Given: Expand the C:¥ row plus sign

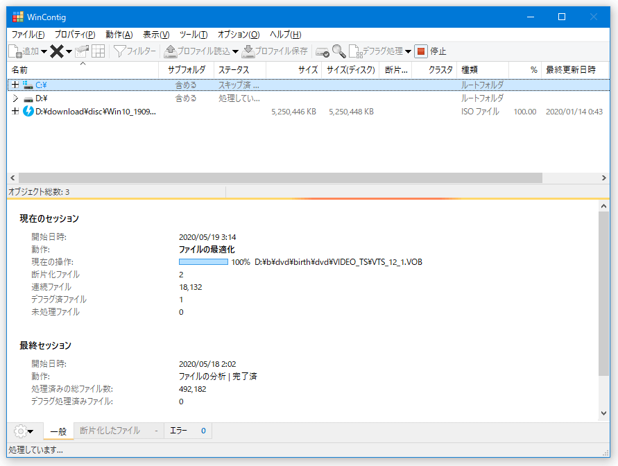Looking at the screenshot, I should [x=15, y=85].
